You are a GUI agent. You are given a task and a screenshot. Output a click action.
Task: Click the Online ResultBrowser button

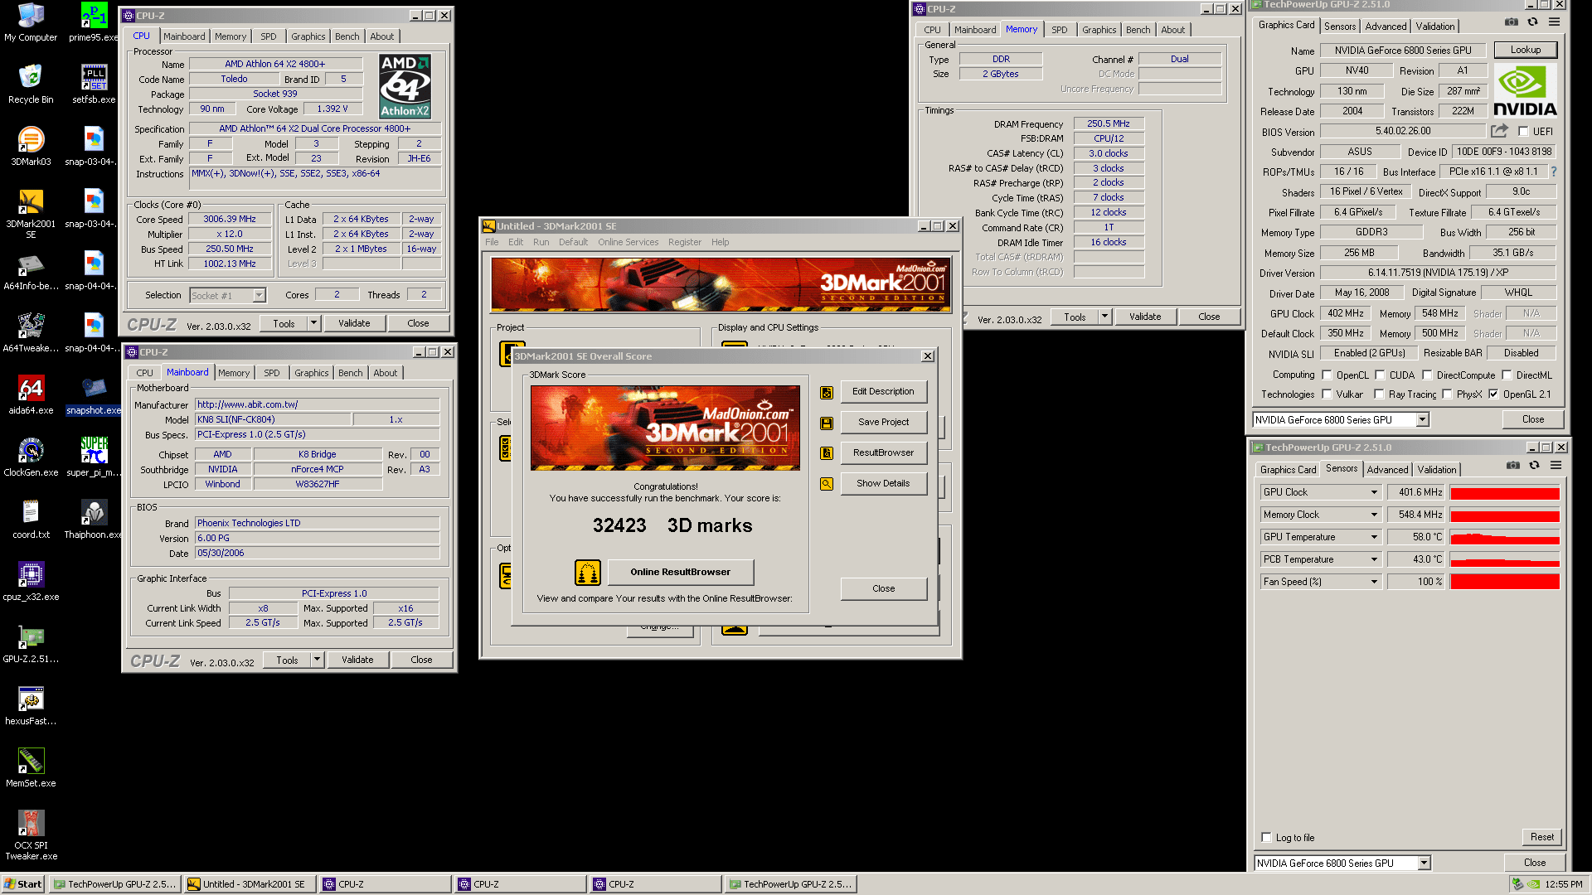click(x=680, y=572)
